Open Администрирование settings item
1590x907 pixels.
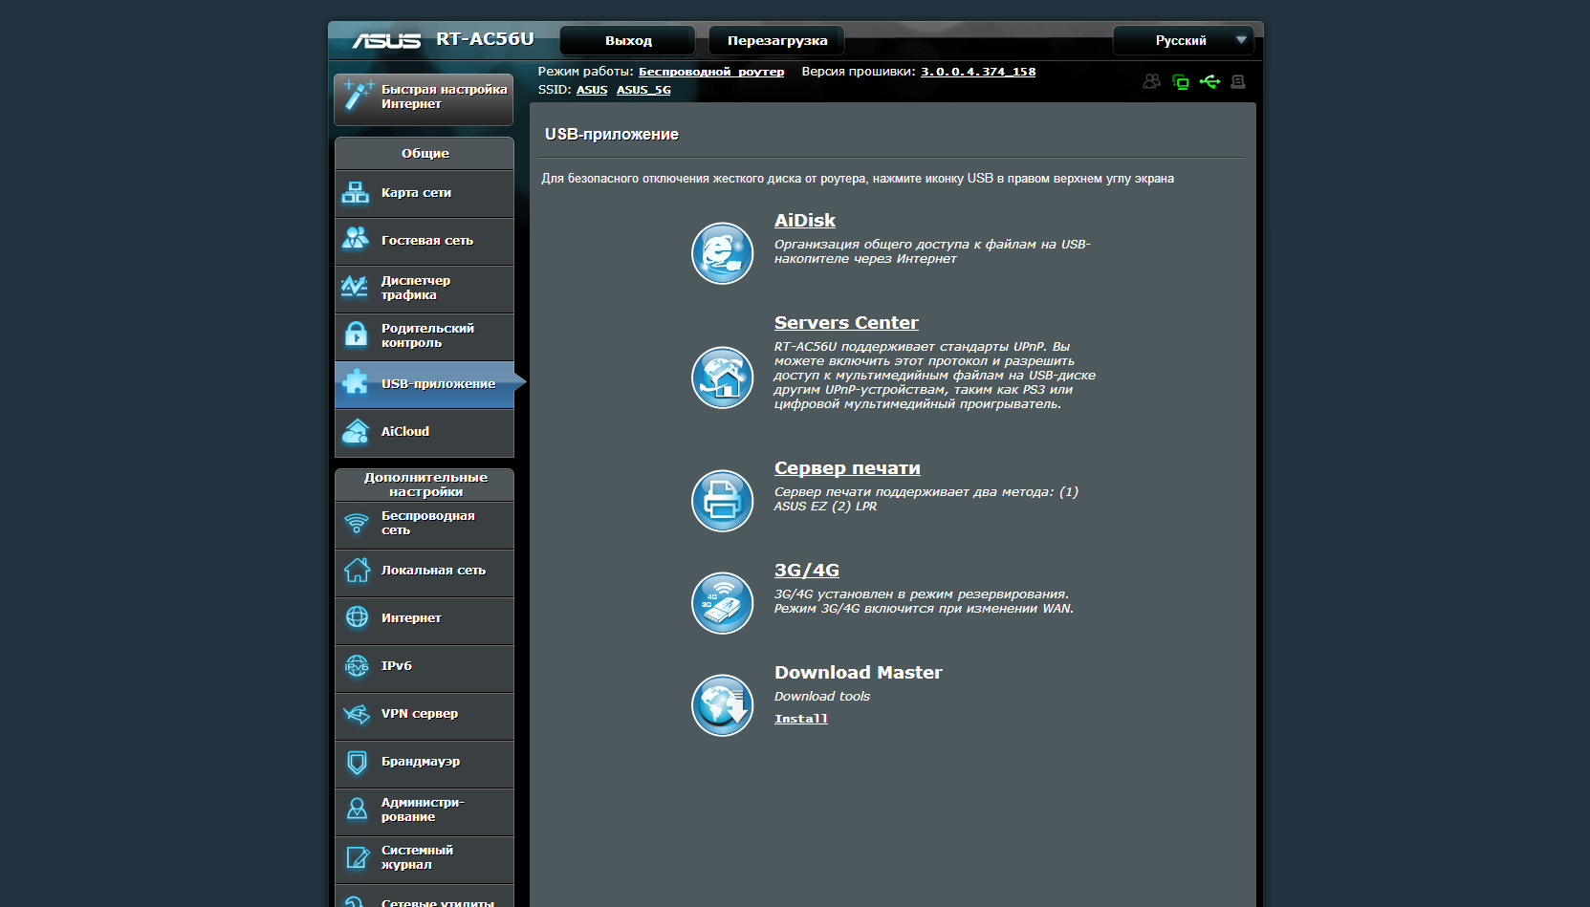pyautogui.click(x=425, y=811)
